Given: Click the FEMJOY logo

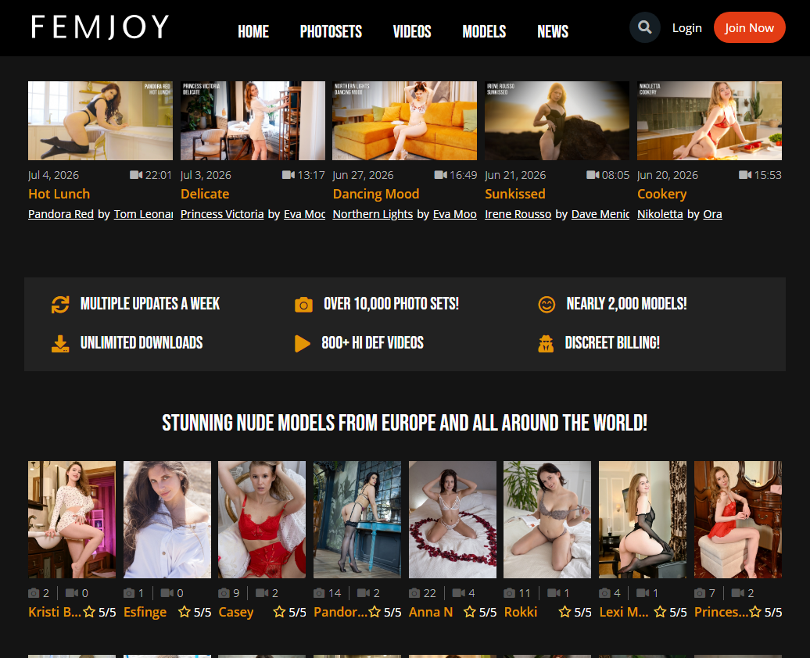Looking at the screenshot, I should [100, 27].
